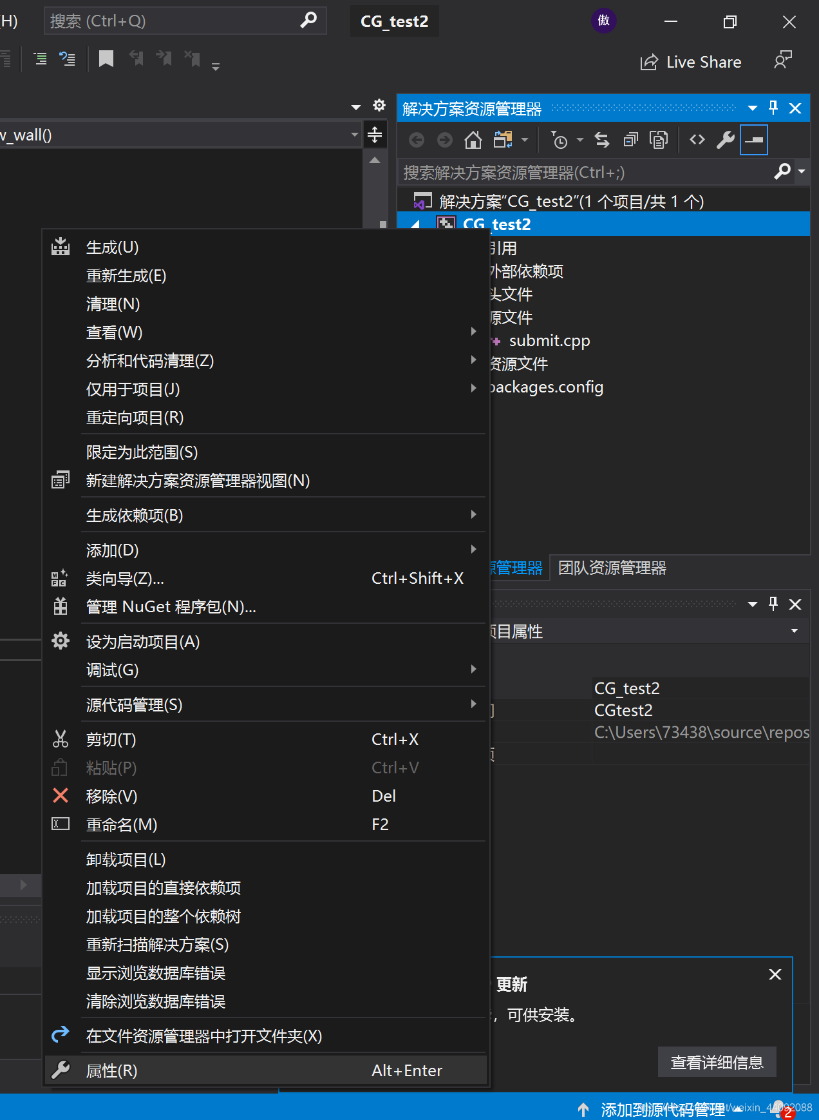Switch between solutions and folder views icon

(503, 140)
